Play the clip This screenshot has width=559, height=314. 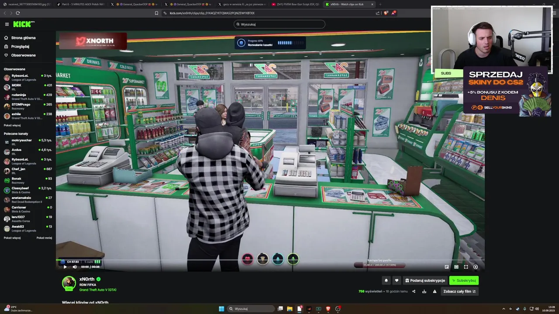[x=65, y=267]
